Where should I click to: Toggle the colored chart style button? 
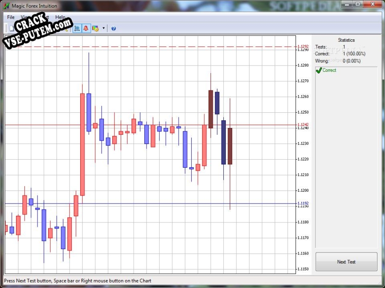point(96,28)
